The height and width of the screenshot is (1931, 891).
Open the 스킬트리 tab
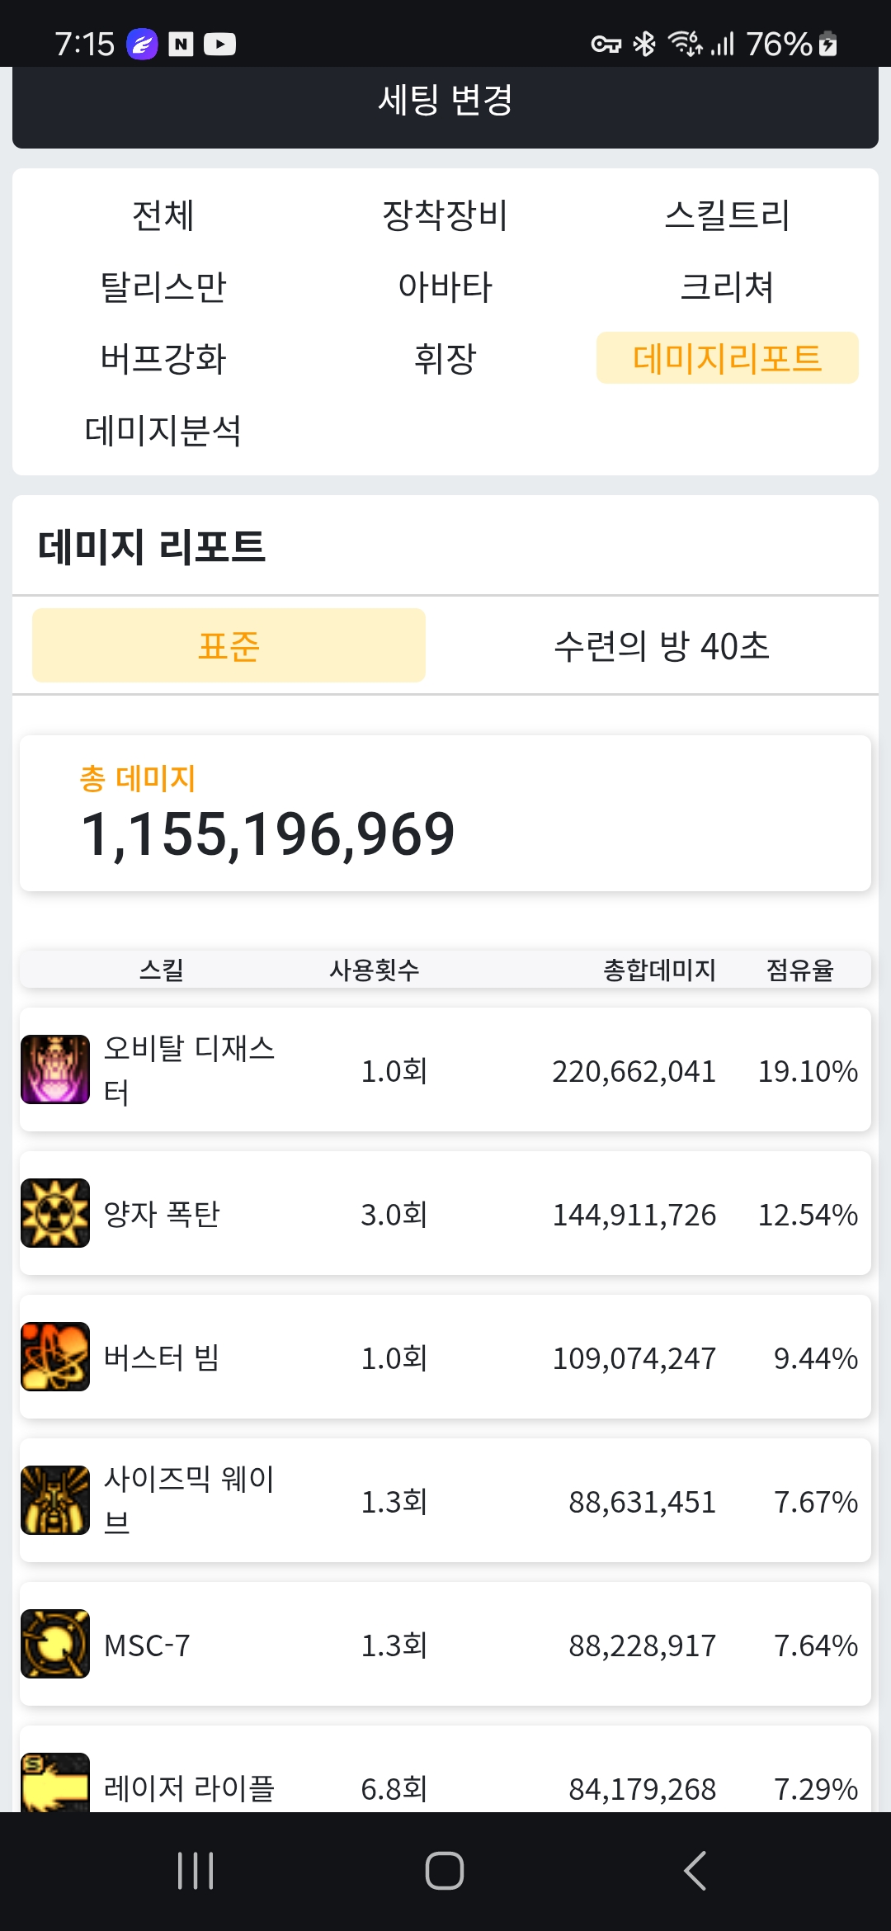point(727,215)
